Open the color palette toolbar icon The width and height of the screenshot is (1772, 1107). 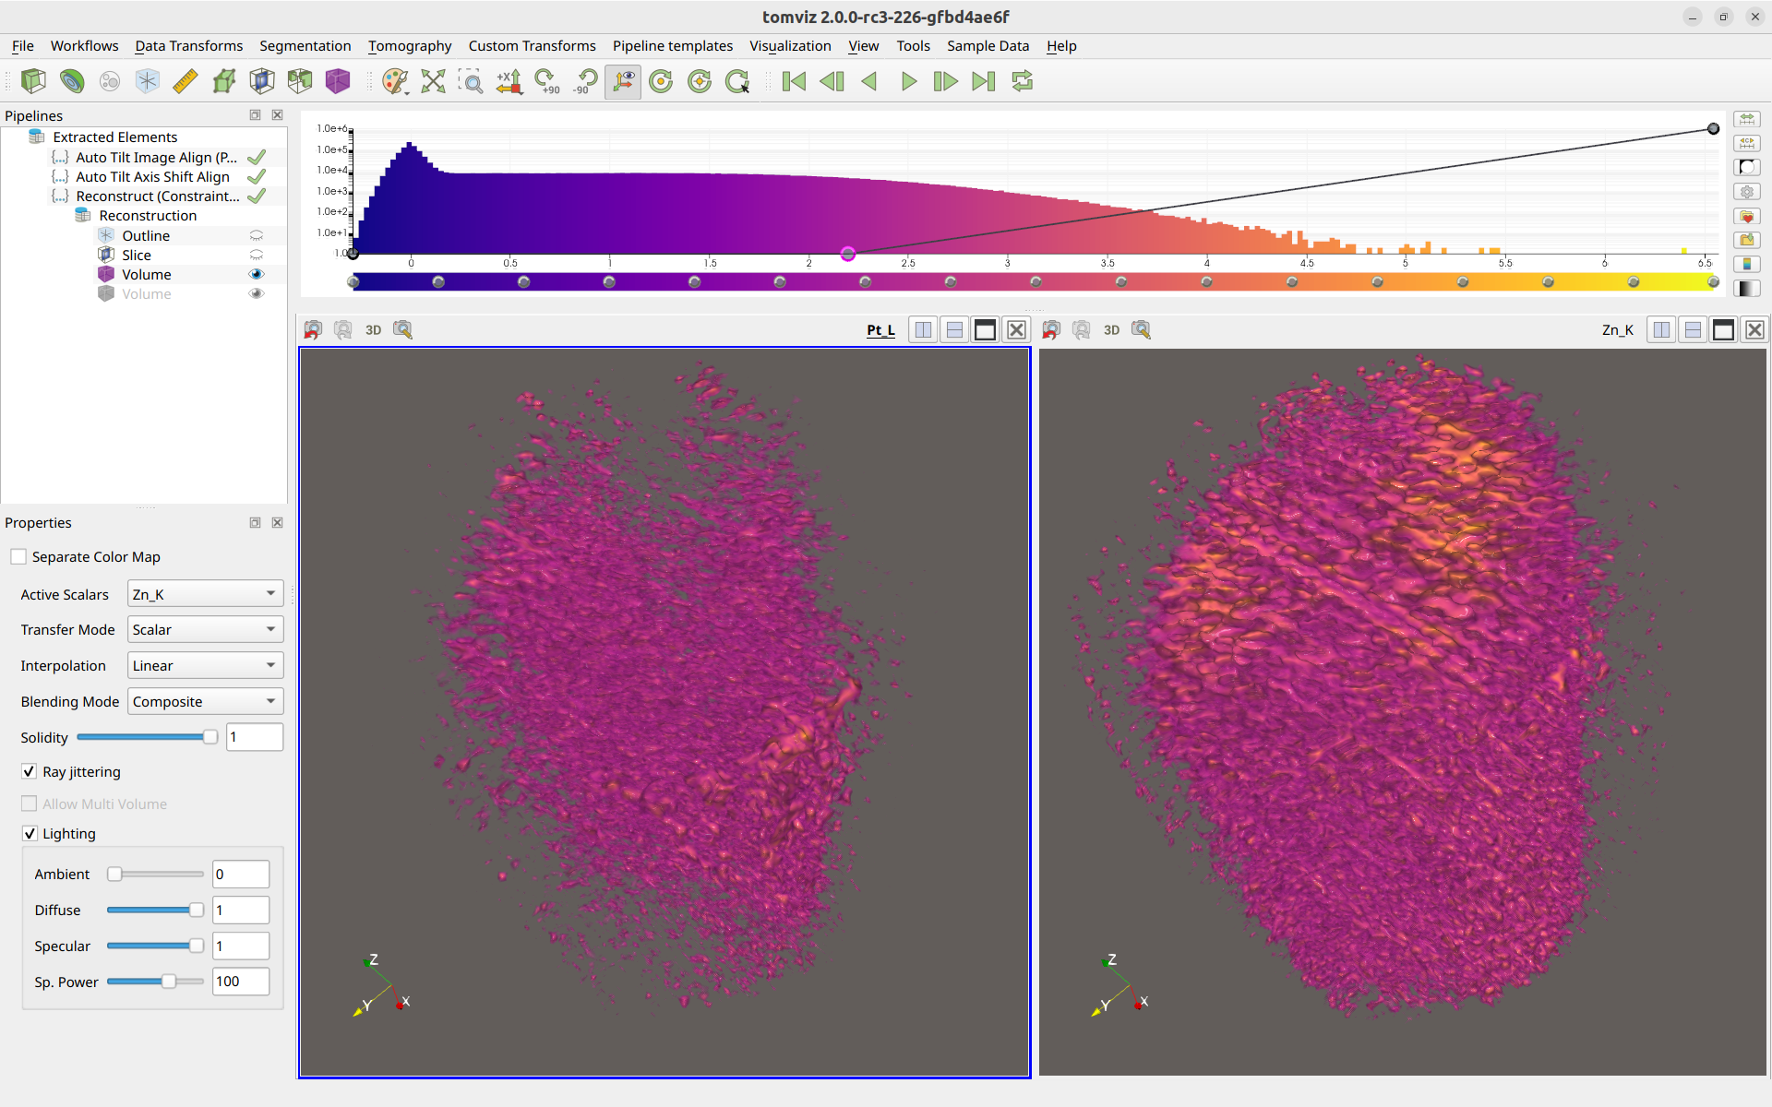395,81
